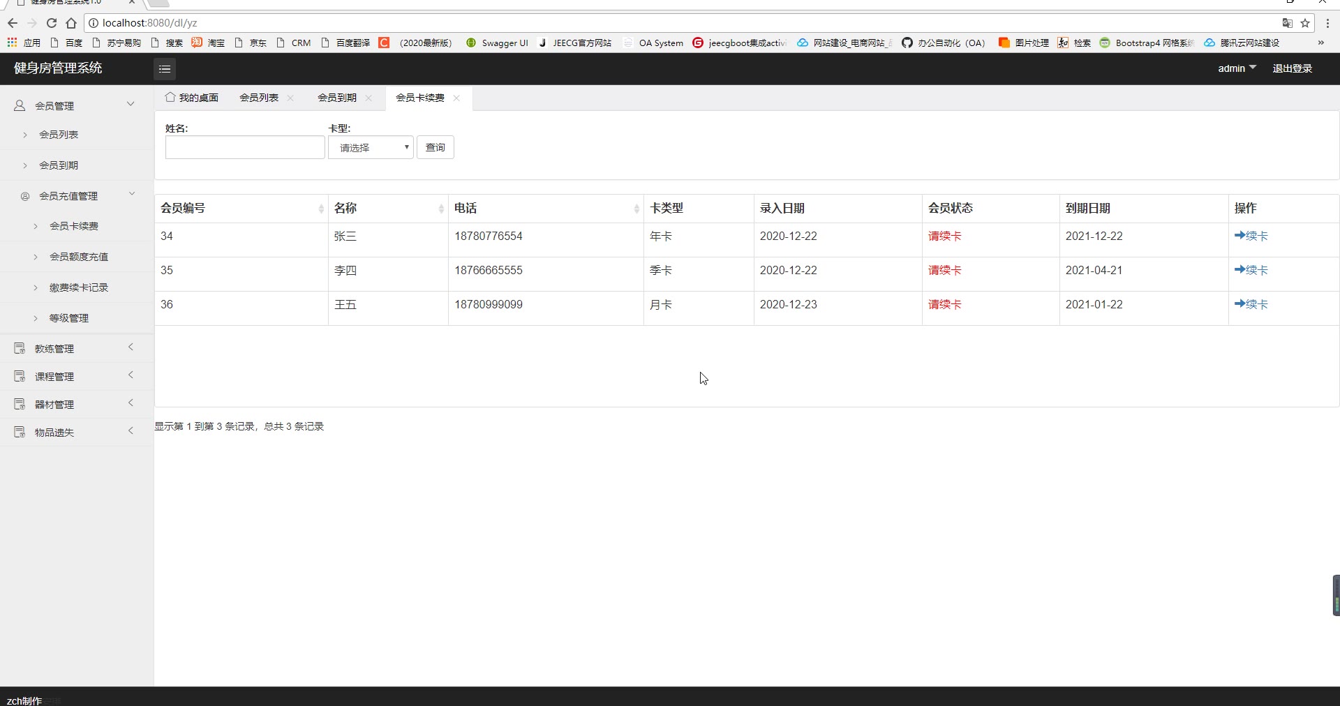
Task: Open 会员额度充值 in the sidebar
Action: 79,257
